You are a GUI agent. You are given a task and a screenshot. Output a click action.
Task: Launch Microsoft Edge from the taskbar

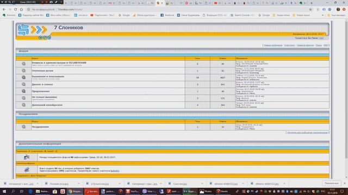click(30, 191)
